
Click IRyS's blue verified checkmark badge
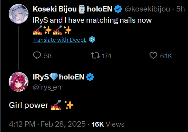(90, 77)
